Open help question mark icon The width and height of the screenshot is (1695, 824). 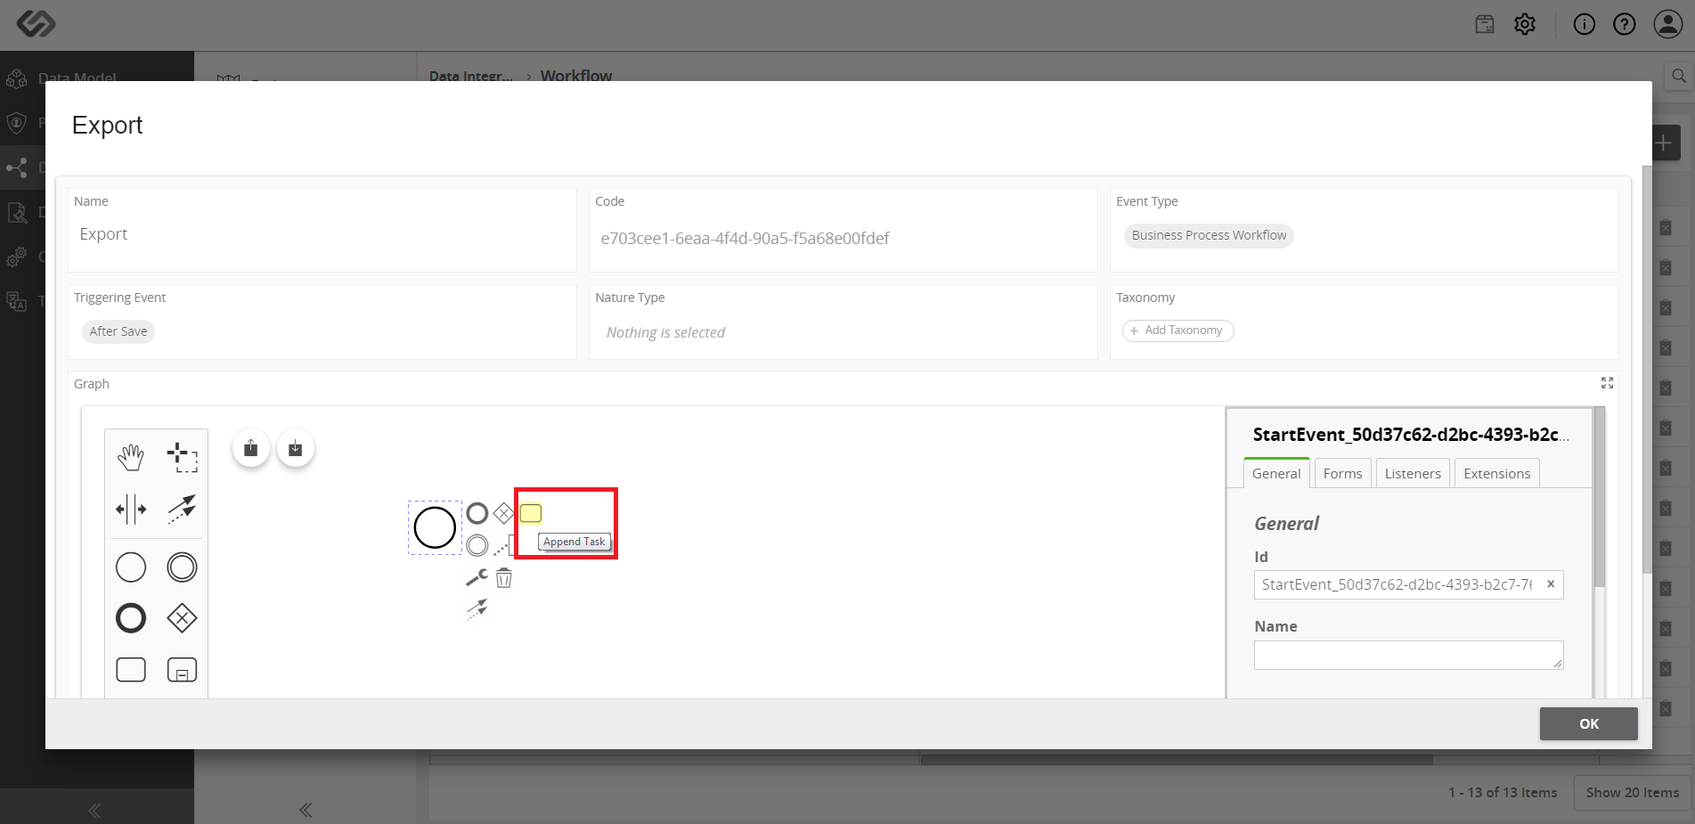click(1625, 24)
